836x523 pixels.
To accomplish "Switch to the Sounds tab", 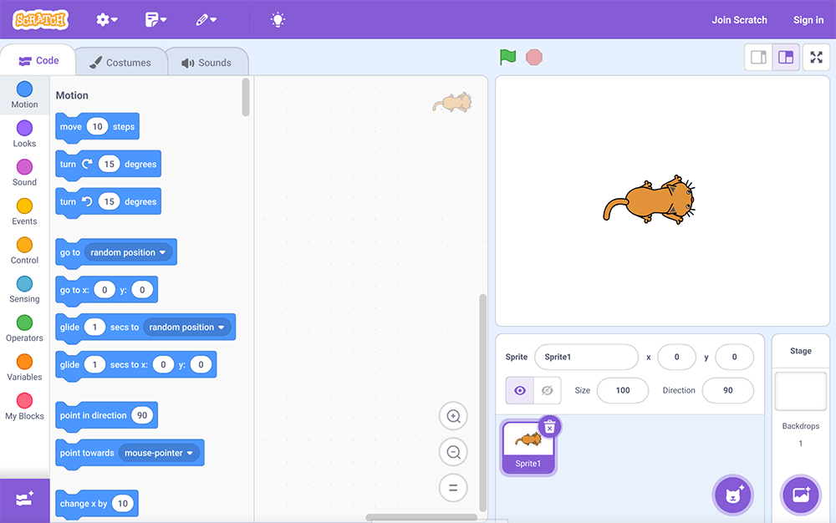I will (x=206, y=63).
